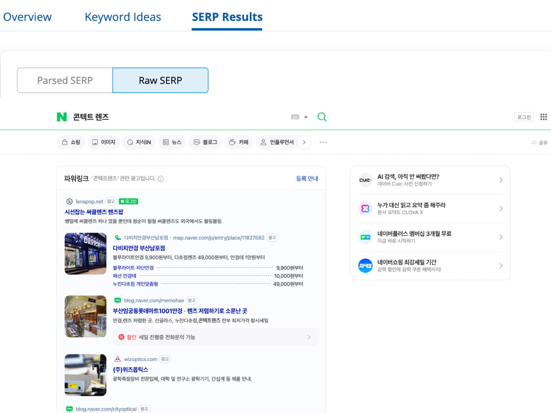Open the three-dot more options menu

323,142
